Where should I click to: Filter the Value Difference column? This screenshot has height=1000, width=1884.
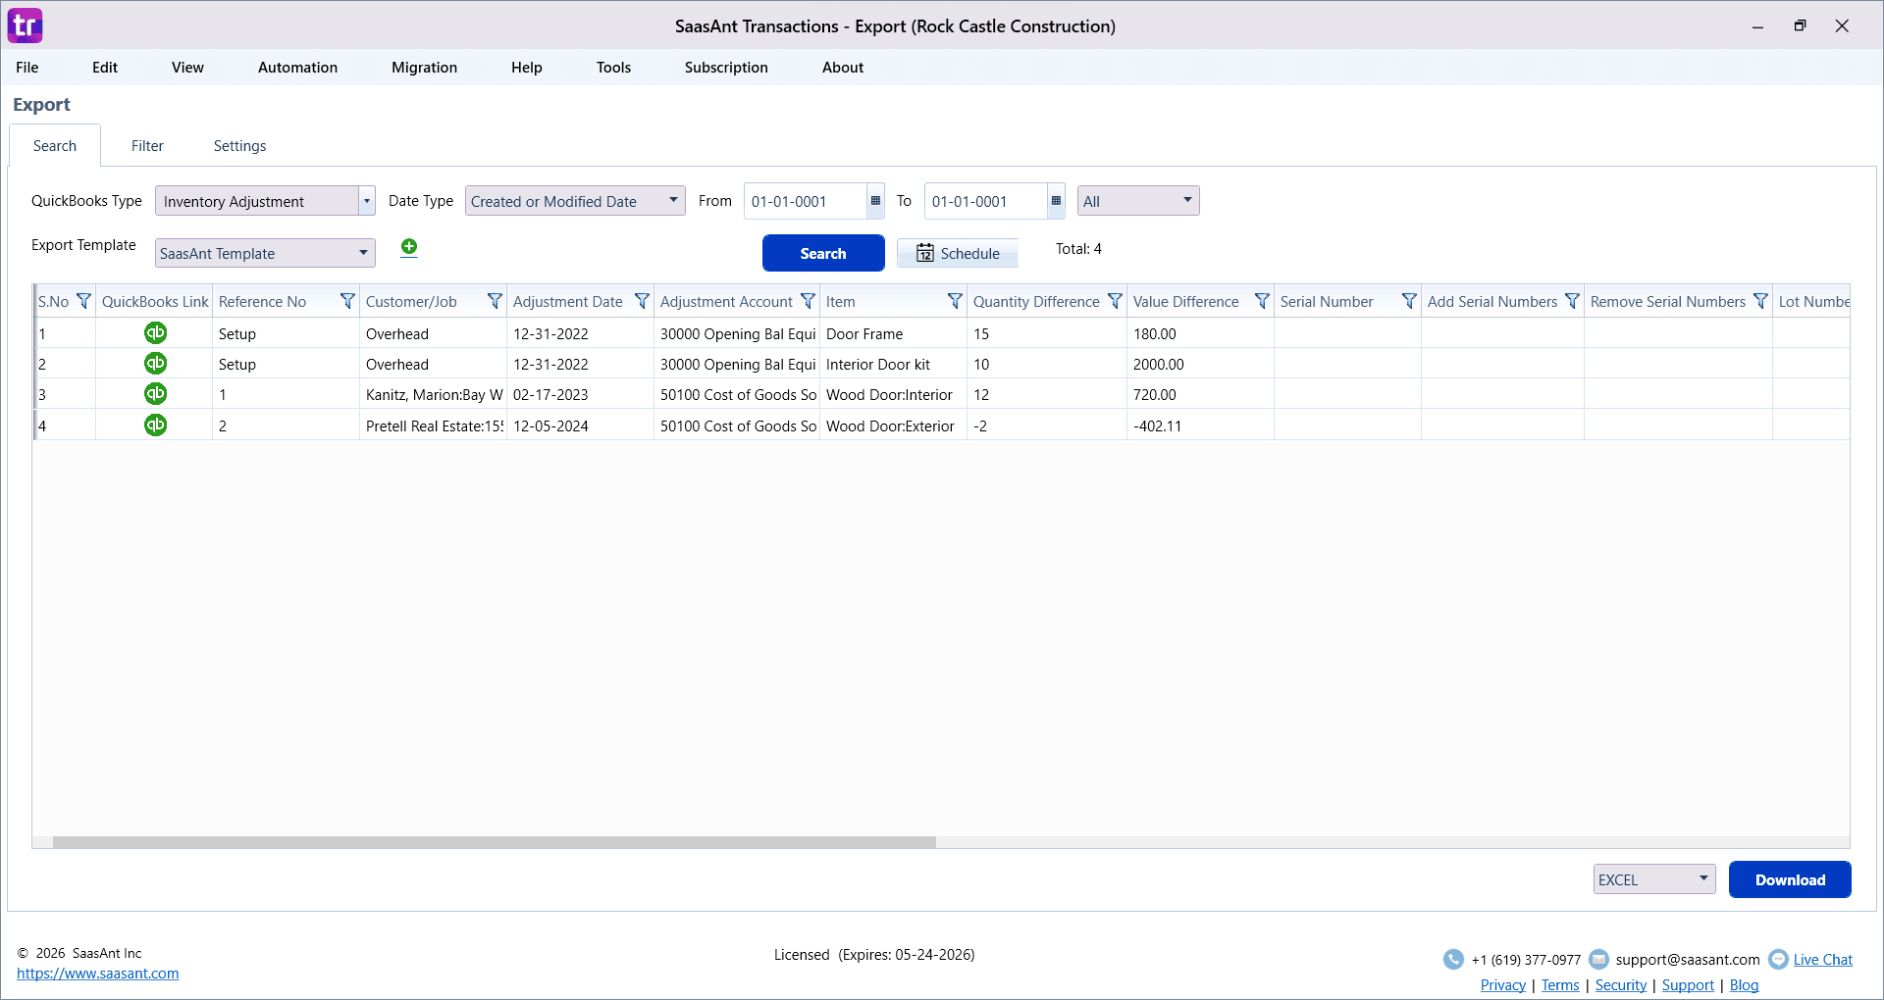coord(1262,301)
